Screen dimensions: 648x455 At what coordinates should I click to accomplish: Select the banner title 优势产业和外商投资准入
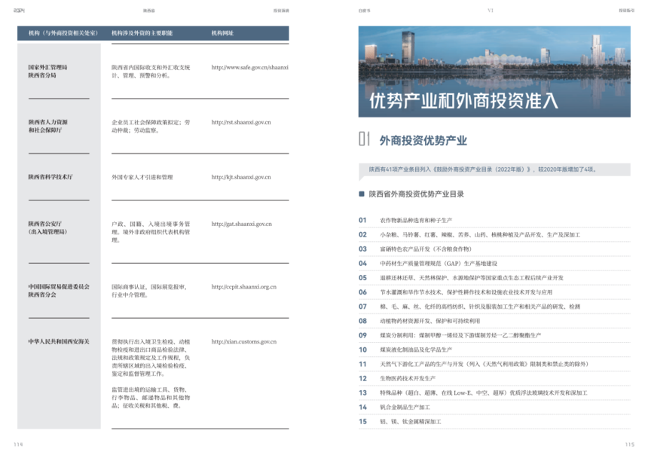[463, 101]
